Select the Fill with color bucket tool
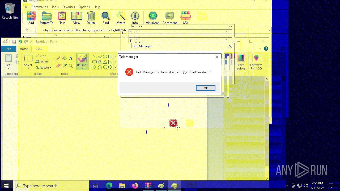 (65, 58)
